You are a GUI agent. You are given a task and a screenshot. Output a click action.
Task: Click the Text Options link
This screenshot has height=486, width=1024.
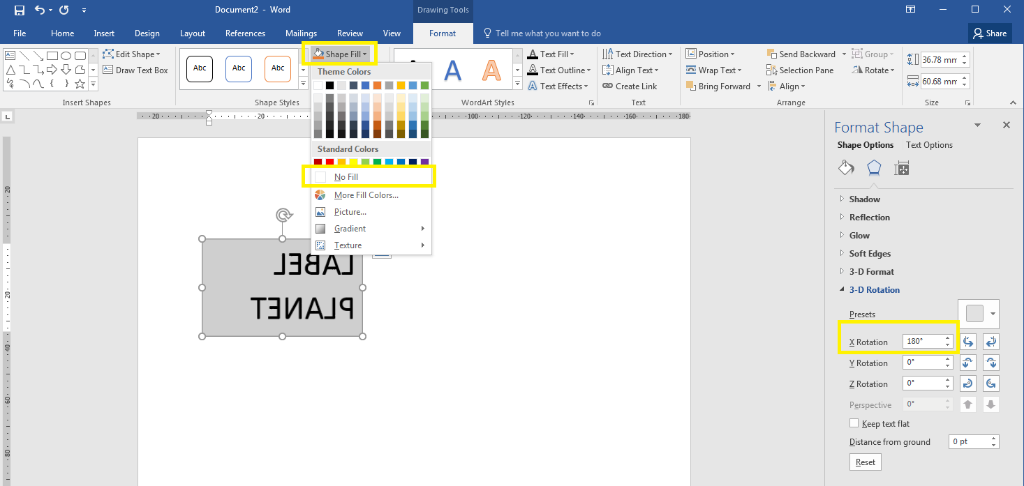(x=929, y=145)
